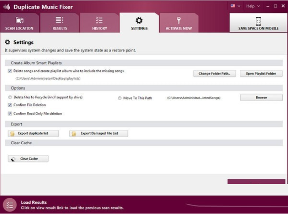Click the gear icon beside Settings heading

(7, 42)
